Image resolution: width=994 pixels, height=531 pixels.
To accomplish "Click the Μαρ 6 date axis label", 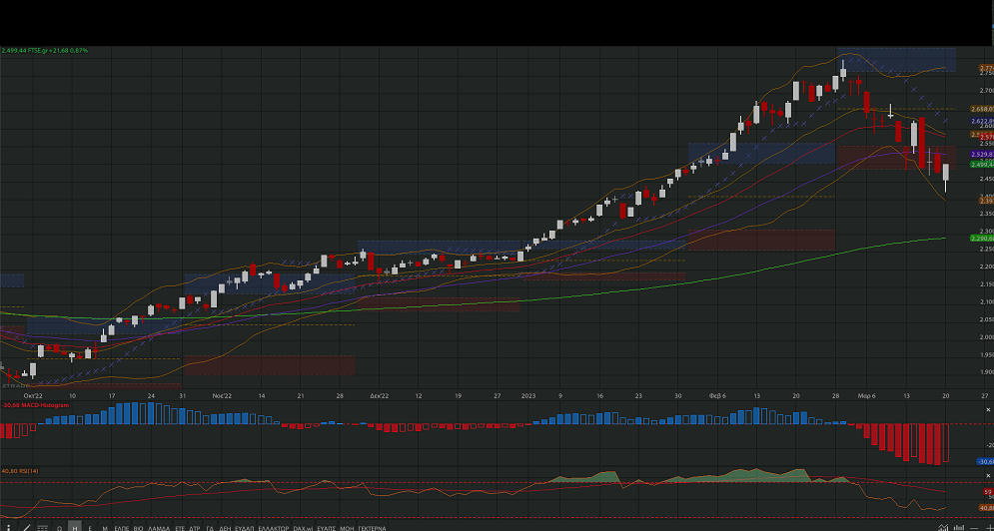I will tap(866, 395).
